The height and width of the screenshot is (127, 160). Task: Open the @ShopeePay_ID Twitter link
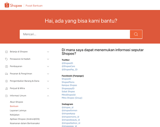pos(69,69)
